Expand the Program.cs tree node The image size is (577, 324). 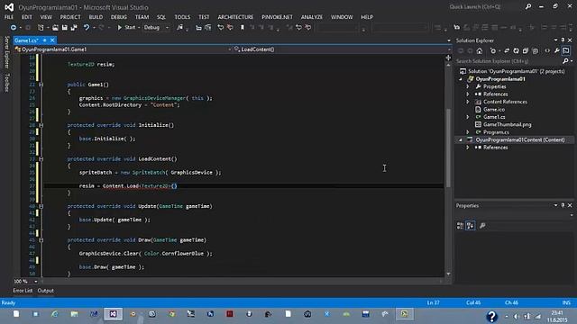click(468, 132)
